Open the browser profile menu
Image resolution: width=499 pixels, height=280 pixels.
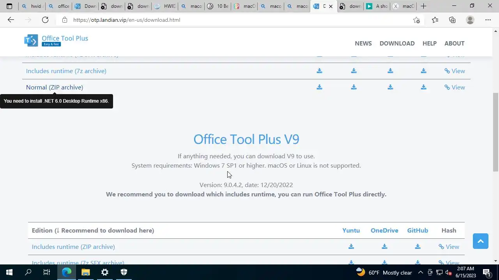(x=470, y=20)
